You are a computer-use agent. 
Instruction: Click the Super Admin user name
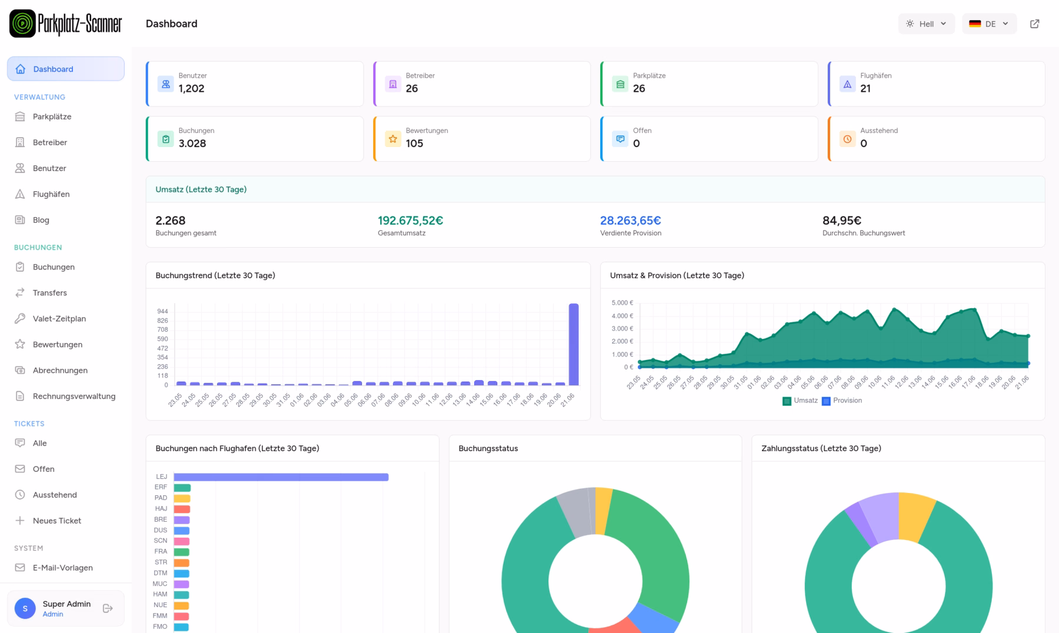66,604
